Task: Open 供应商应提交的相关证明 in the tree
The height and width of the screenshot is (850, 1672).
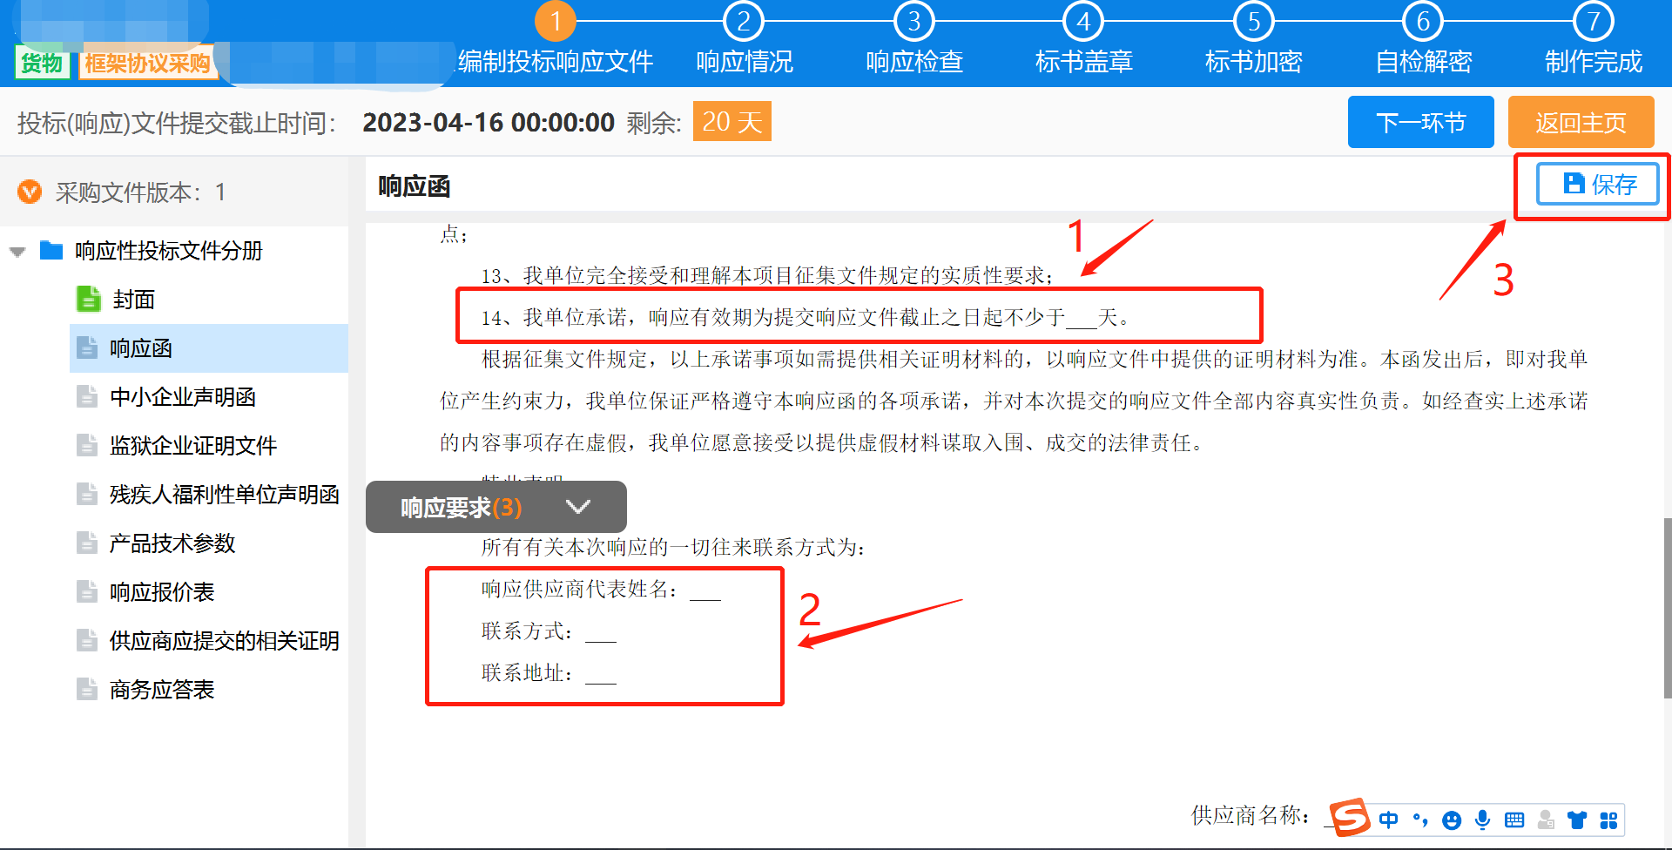Action: (225, 641)
